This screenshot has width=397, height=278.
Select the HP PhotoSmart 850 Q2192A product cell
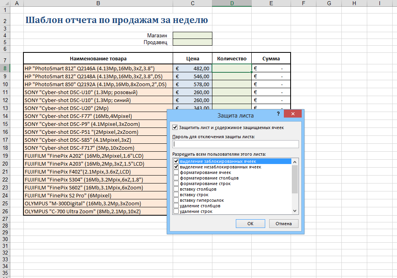98,84
